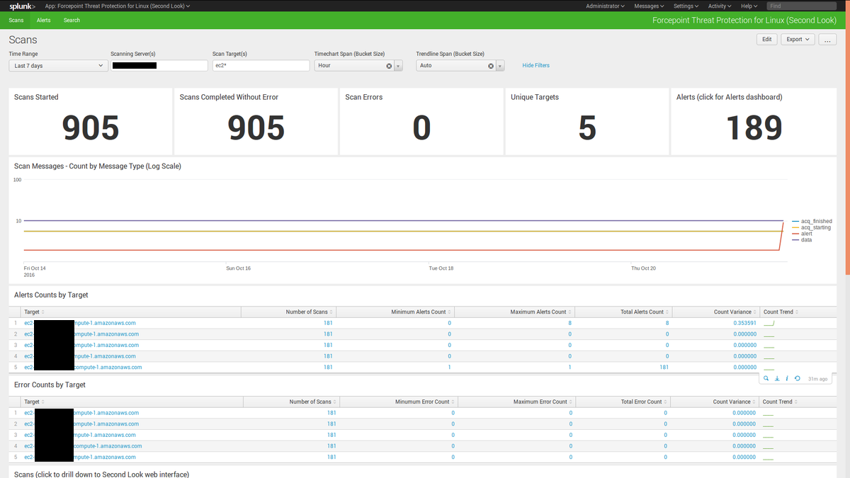This screenshot has height=478, width=850.
Task: Switch to the Alerts tab
Action: pos(43,20)
